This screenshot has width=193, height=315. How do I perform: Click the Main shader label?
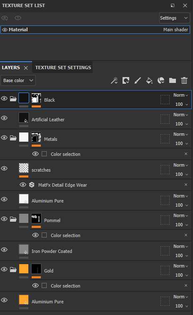click(x=175, y=30)
